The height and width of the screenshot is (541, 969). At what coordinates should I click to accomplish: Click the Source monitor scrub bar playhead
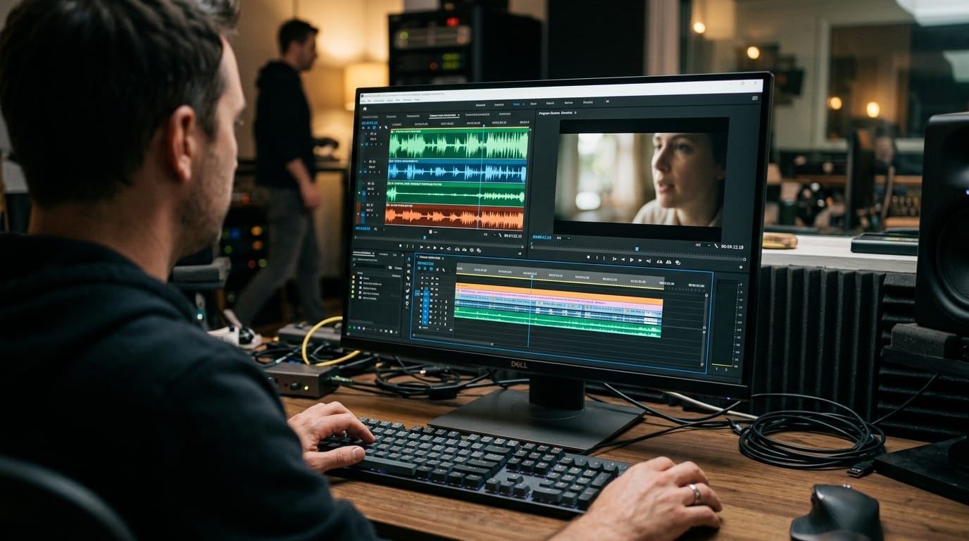click(x=425, y=237)
